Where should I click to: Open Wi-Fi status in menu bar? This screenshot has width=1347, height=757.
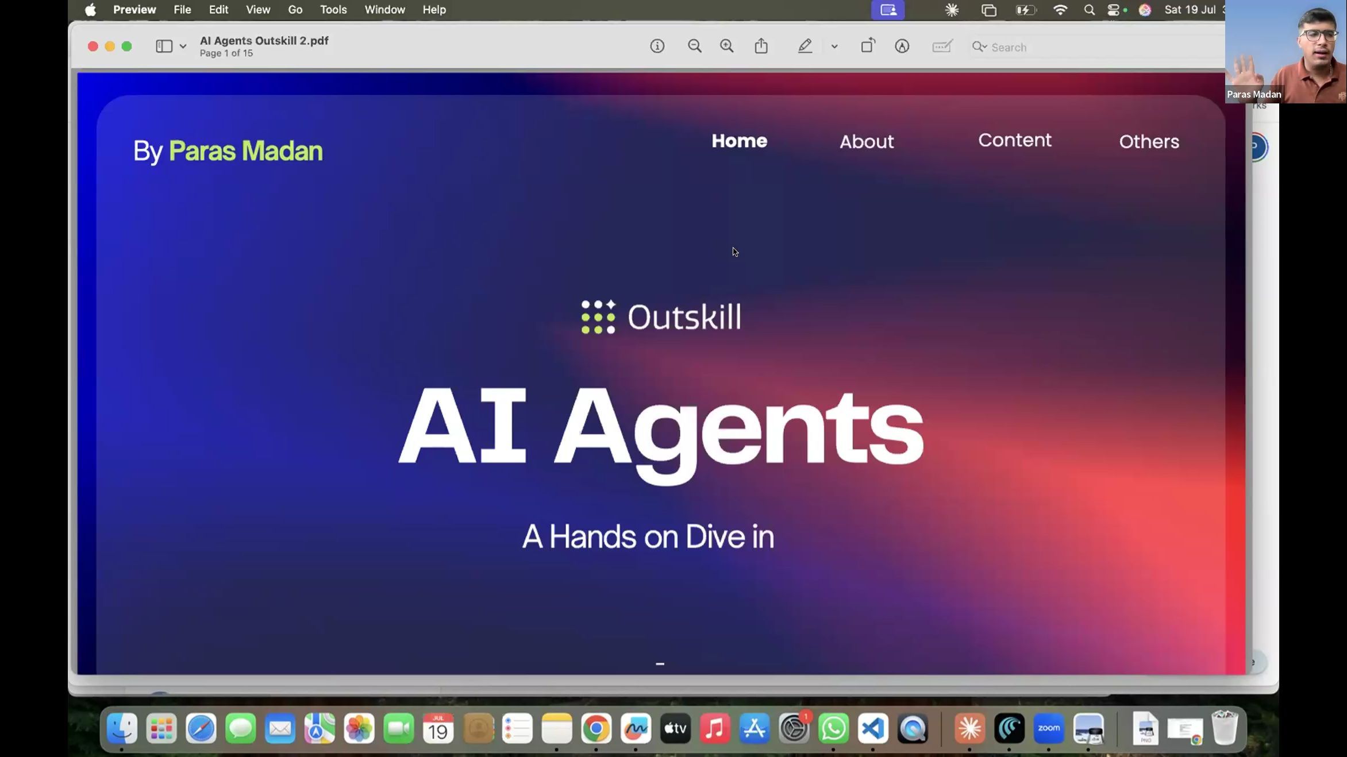1060,10
